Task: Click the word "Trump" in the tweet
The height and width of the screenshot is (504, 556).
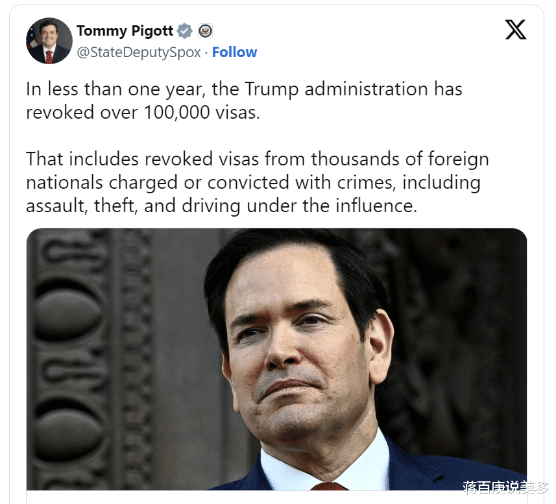Action: [272, 89]
